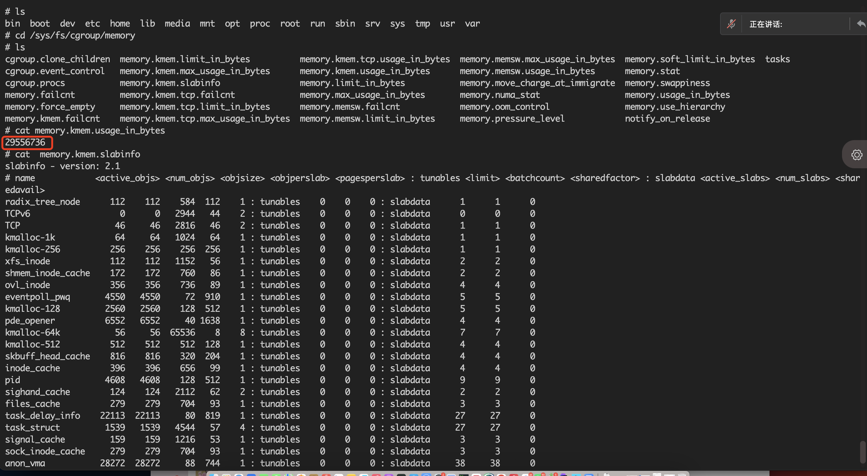
Task: Click the 'sighand_cache' slab name
Action: click(38, 392)
